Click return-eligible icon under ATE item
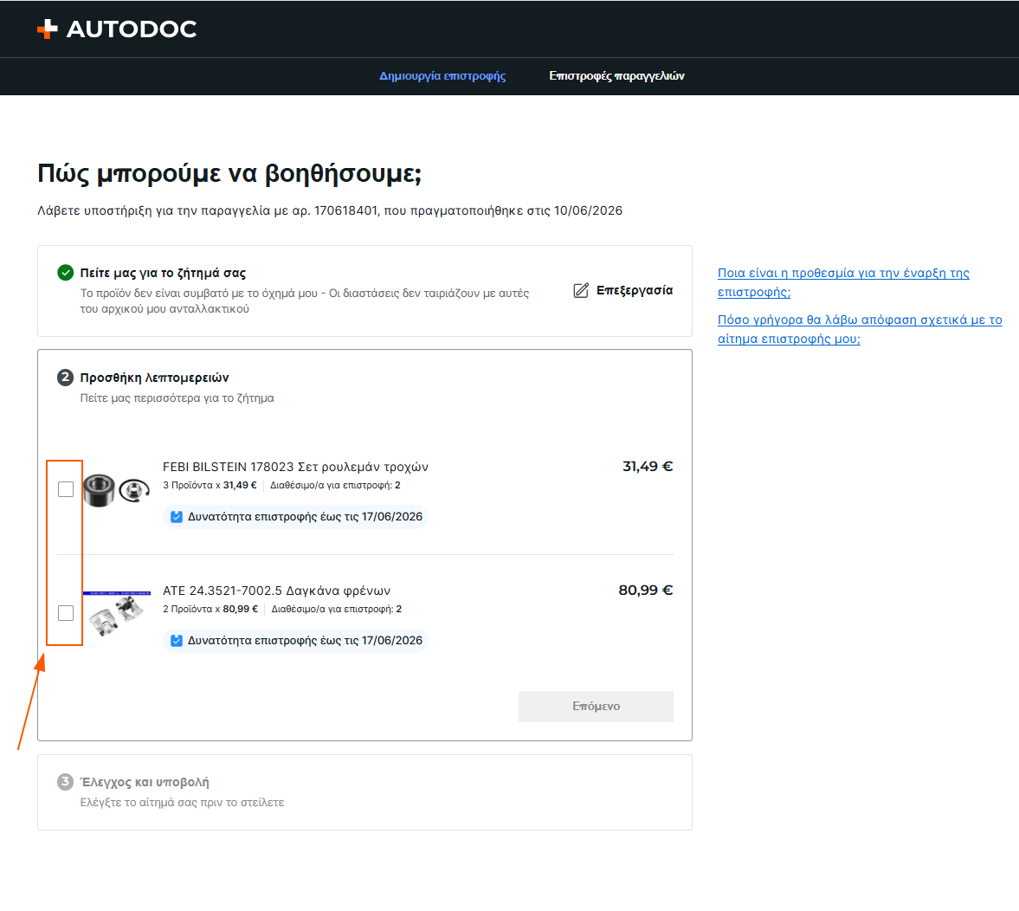Viewport: 1019px width, 911px height. (x=176, y=641)
